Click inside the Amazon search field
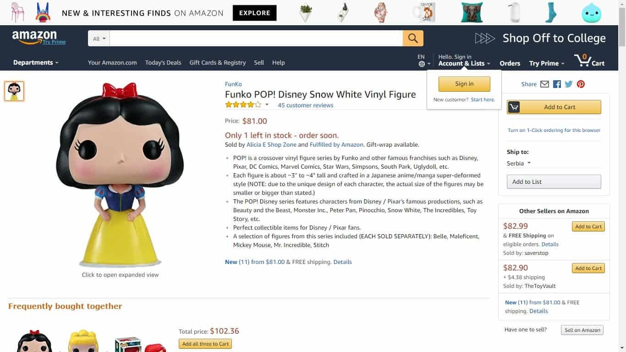The image size is (626, 352). pyautogui.click(x=256, y=38)
